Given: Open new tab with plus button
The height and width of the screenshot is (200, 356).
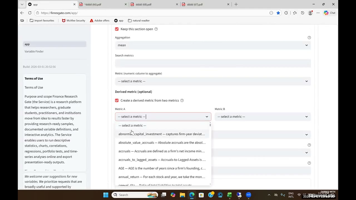Looking at the screenshot, I should click(x=236, y=4).
